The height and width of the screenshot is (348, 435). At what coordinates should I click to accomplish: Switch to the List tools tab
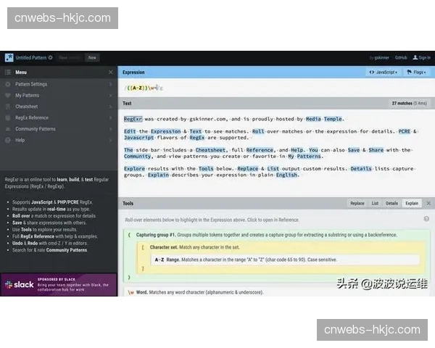click(376, 204)
